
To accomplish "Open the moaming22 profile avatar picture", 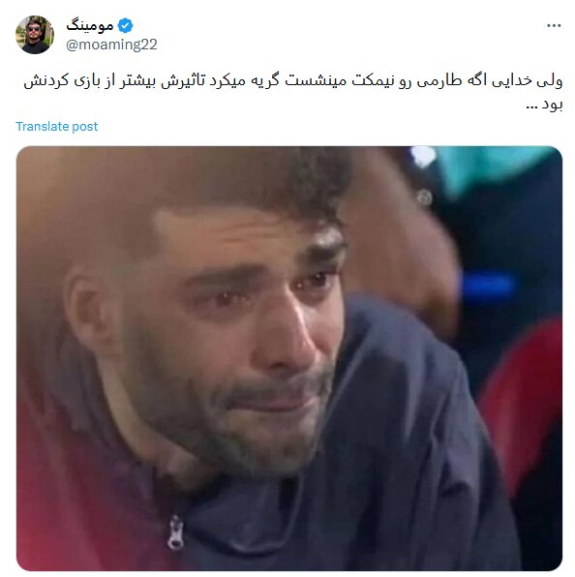I will coord(35,35).
